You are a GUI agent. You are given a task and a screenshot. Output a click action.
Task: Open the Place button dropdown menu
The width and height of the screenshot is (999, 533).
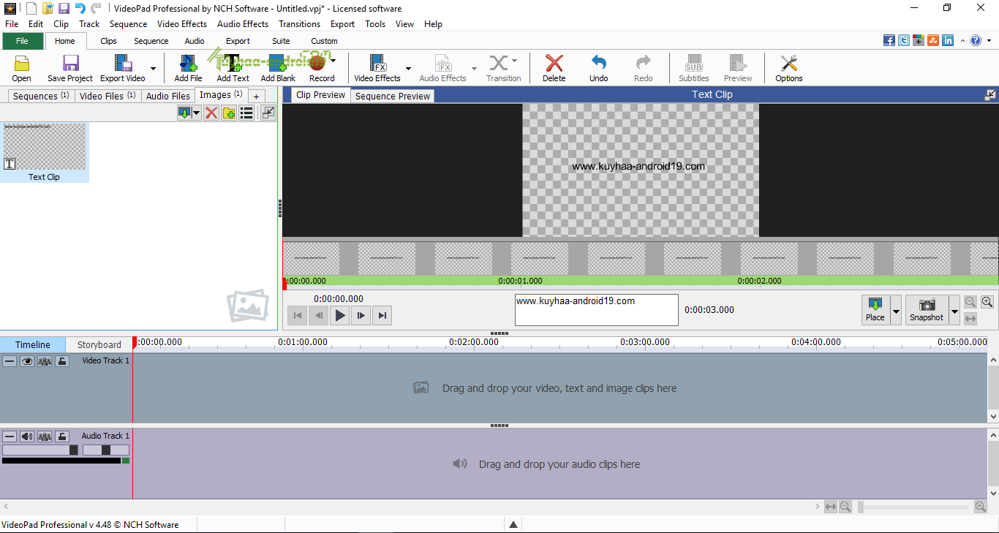pos(897,310)
